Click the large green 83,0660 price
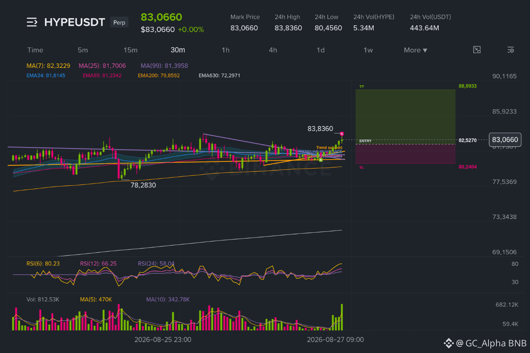530x353 pixels. 161,17
